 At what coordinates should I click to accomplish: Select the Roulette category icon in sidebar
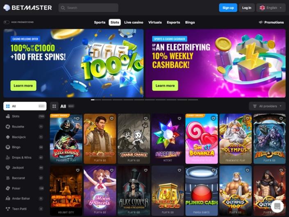tap(8, 127)
